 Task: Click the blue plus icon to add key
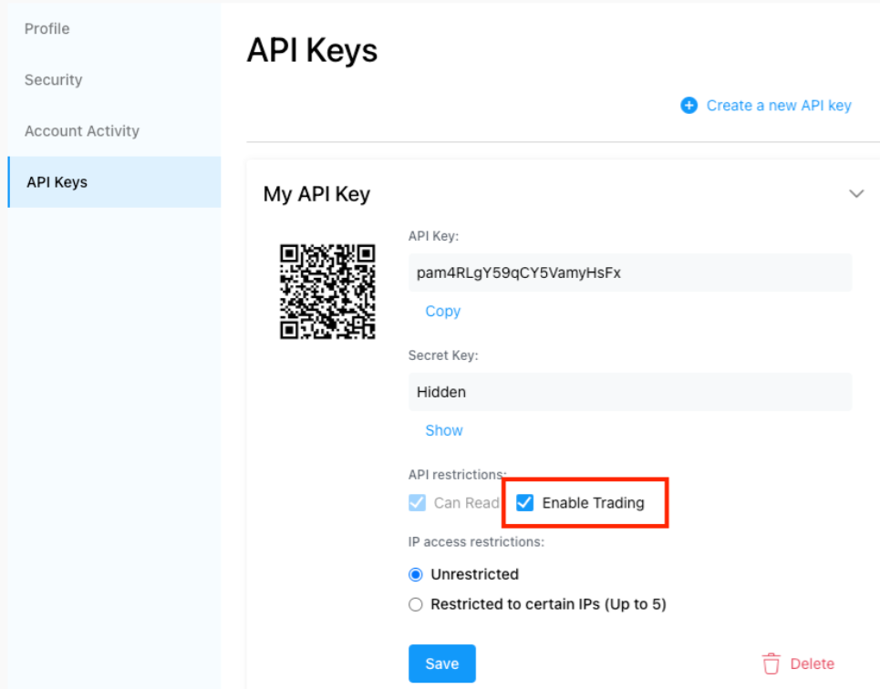click(688, 105)
